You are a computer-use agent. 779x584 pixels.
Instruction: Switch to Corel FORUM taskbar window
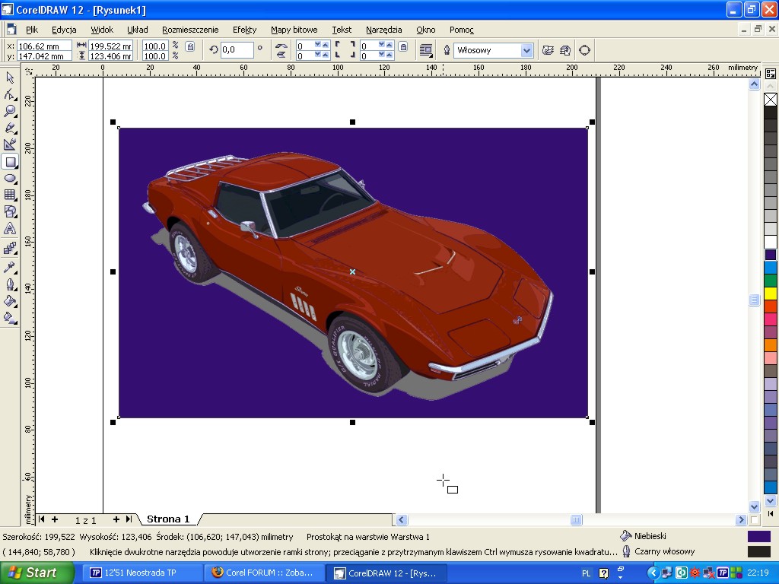[265, 573]
